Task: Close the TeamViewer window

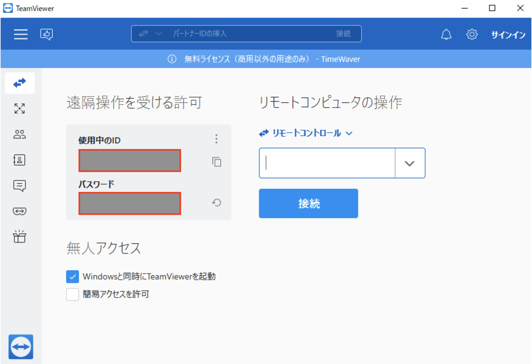Action: (520, 8)
